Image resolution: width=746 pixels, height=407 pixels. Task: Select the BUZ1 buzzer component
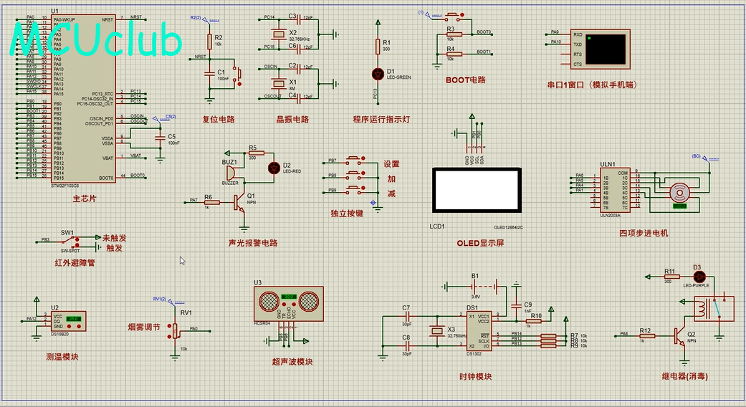click(x=230, y=172)
